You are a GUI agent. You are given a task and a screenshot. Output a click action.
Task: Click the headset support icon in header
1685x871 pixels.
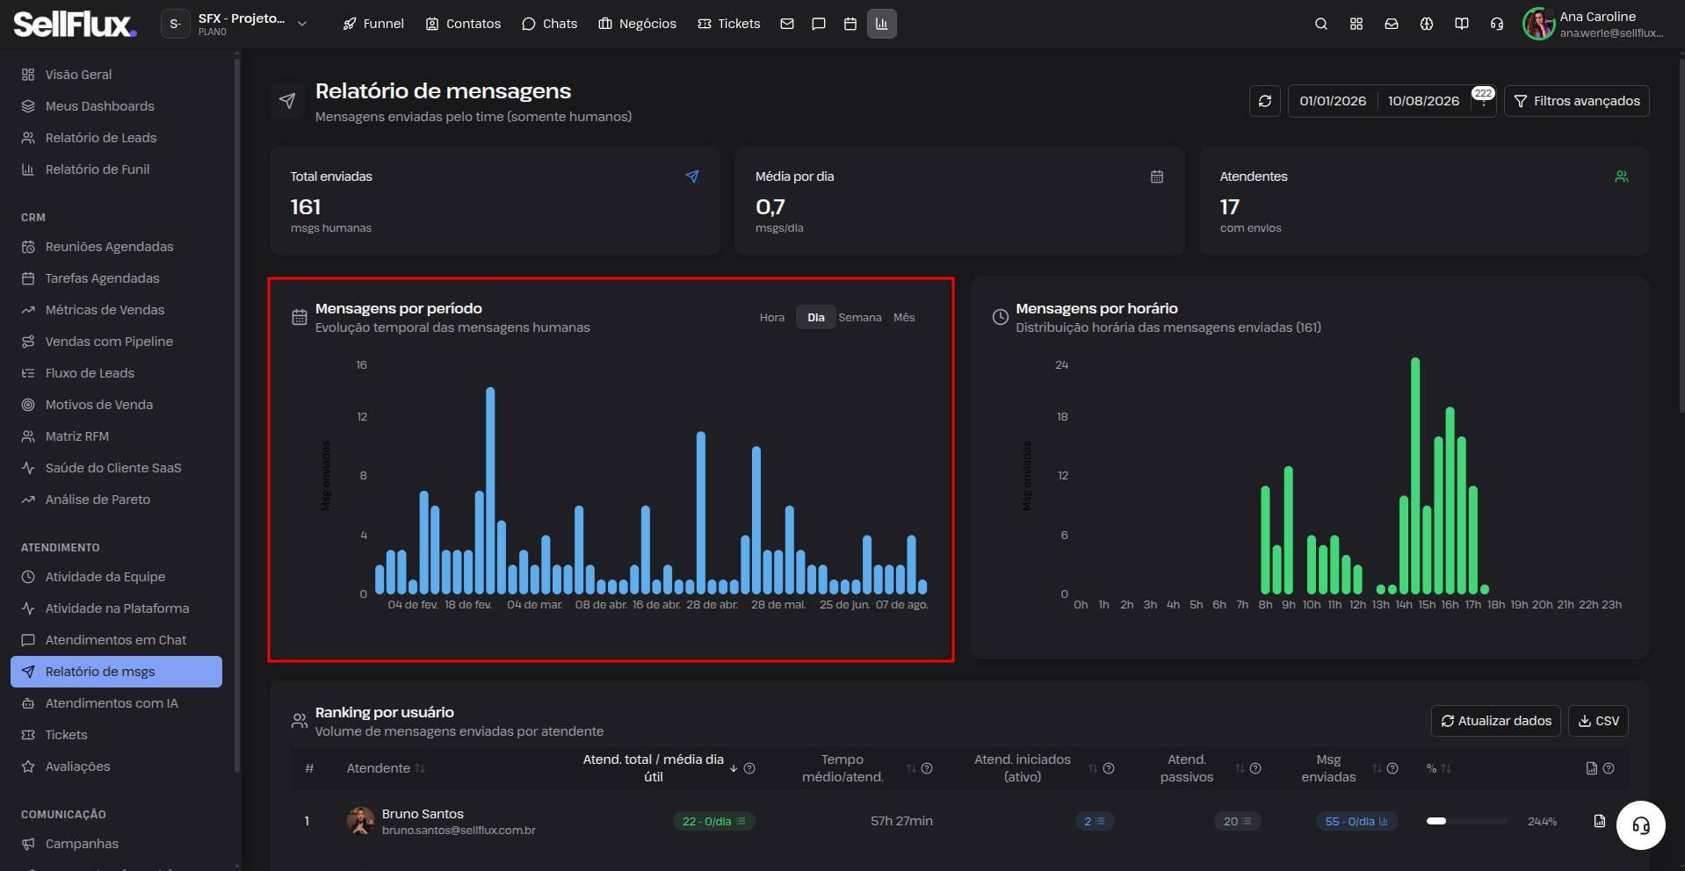[x=1497, y=24]
